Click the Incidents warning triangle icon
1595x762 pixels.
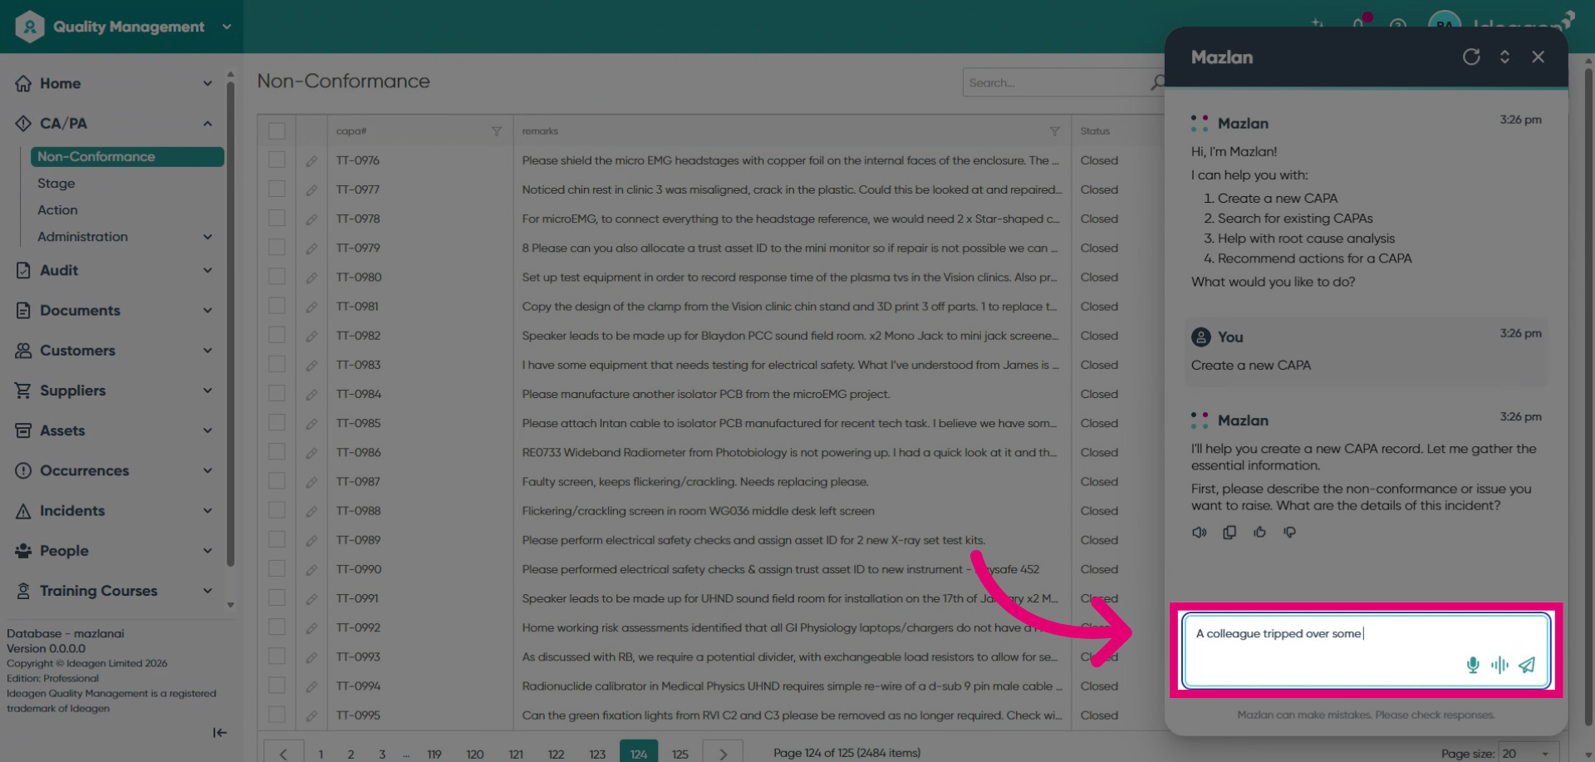tap(23, 511)
